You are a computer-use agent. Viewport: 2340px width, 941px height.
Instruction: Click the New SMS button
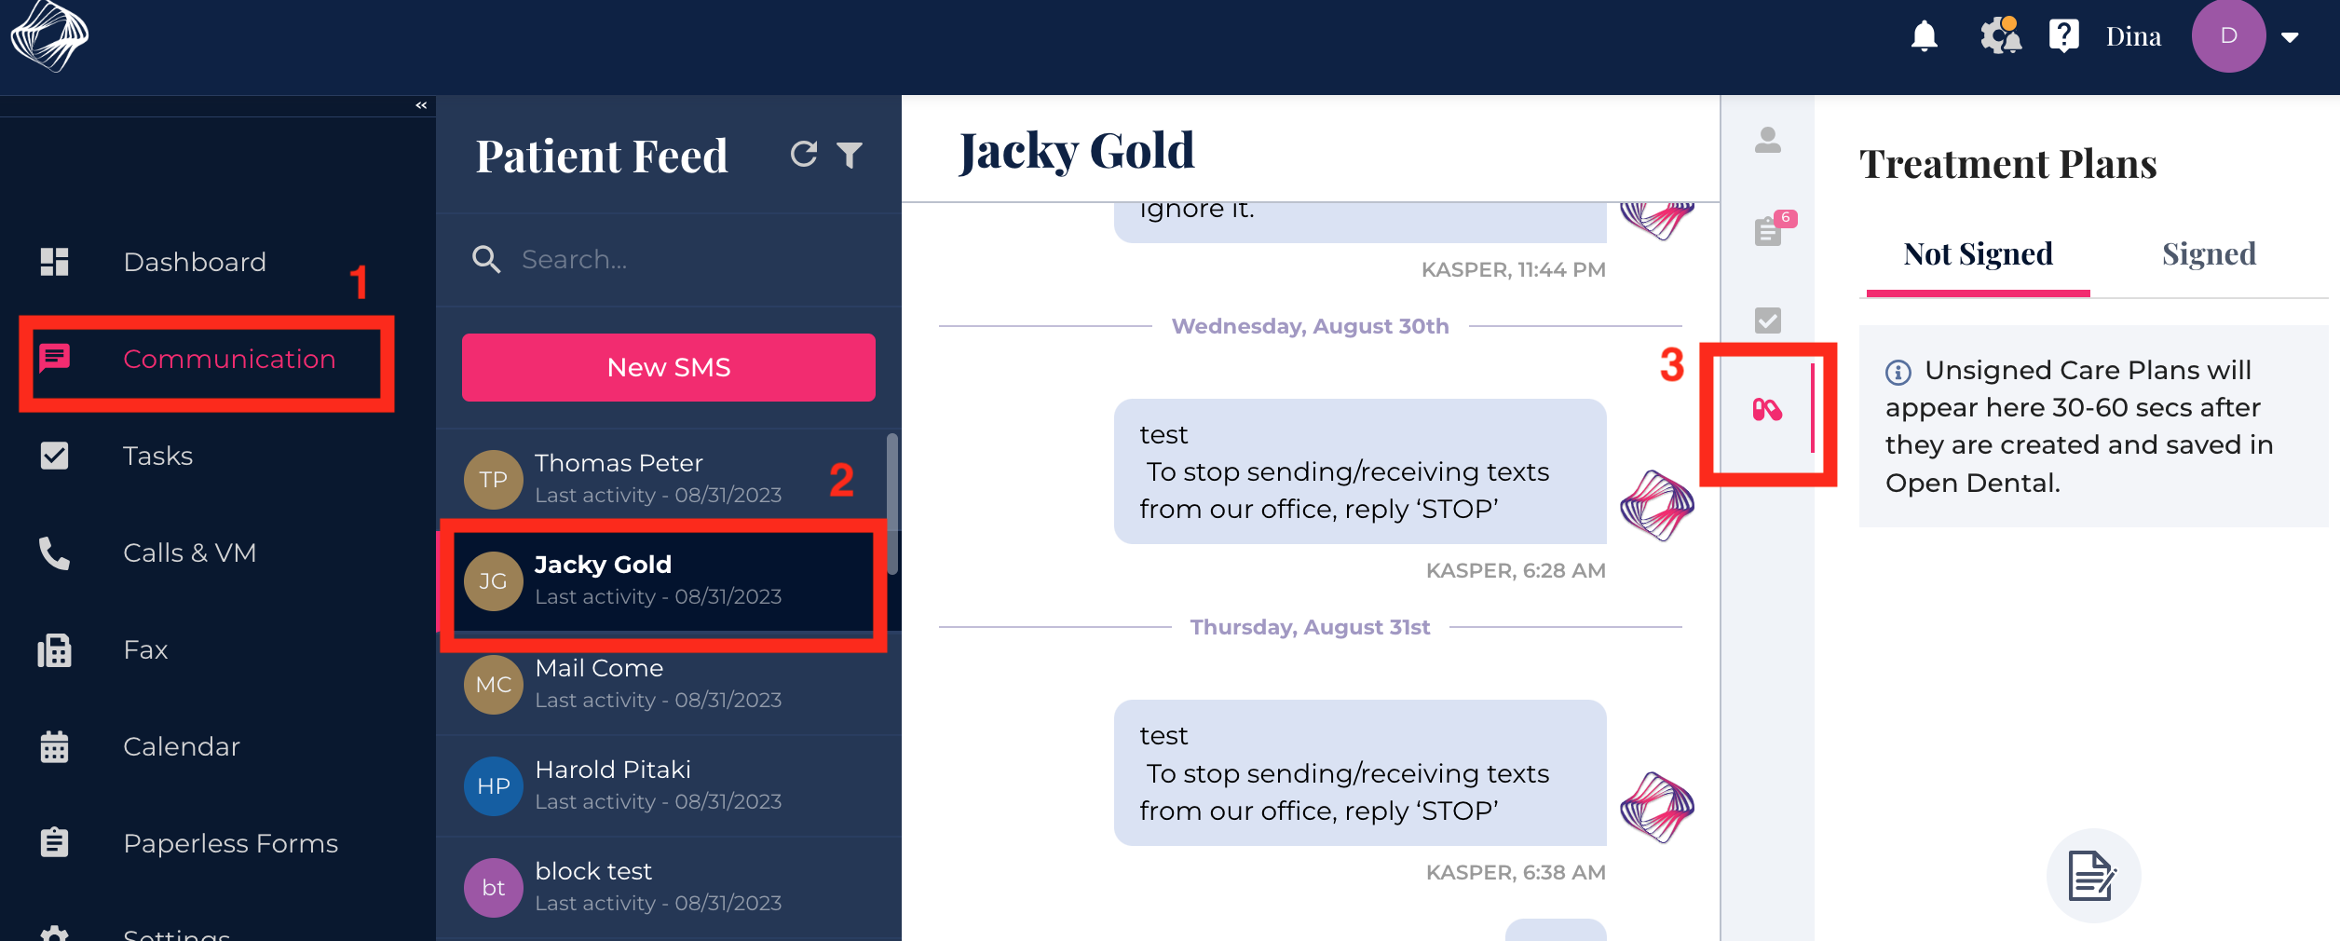point(668,367)
